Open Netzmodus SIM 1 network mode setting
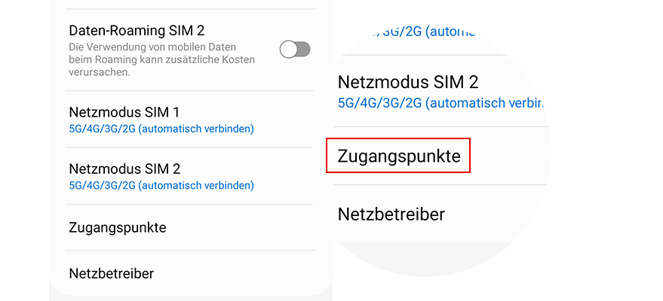 coord(124,113)
